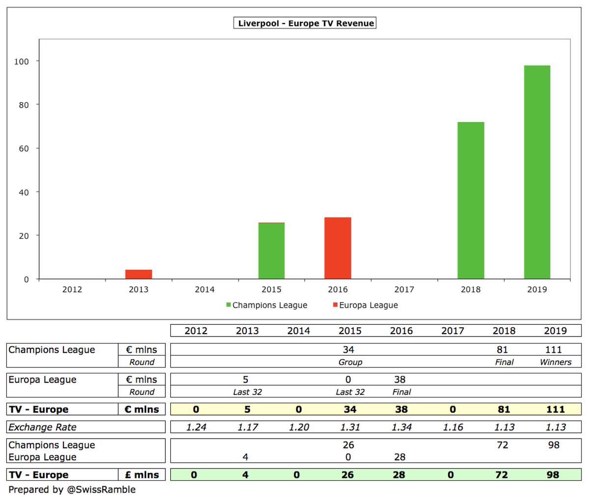Click the 20 y-axis label
The width and height of the screenshot is (589, 497).
tap(24, 236)
